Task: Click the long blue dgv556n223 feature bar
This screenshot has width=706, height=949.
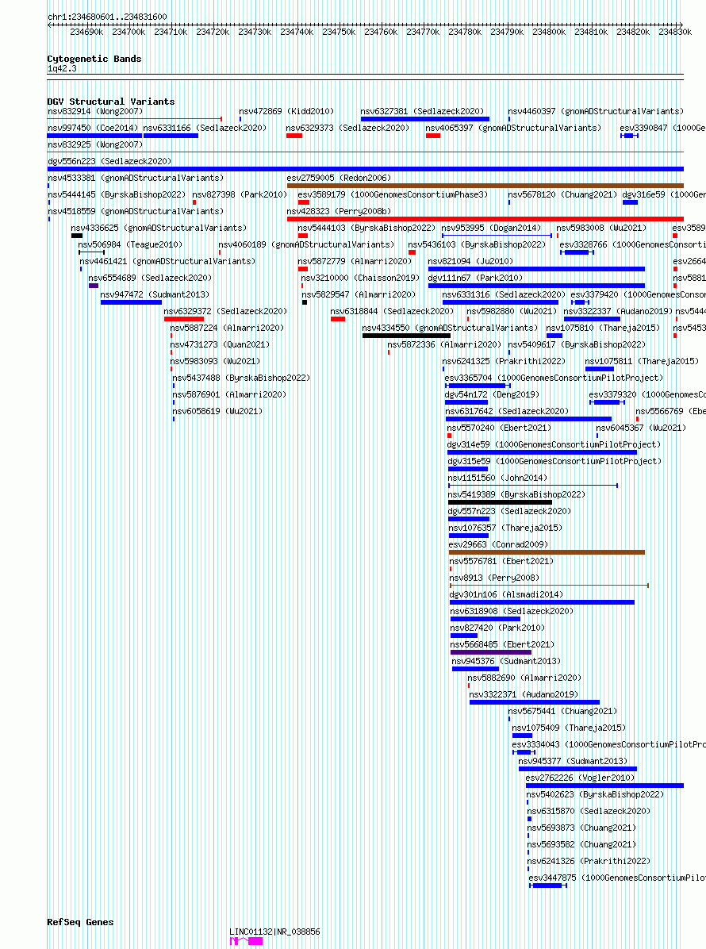Action: point(366,169)
